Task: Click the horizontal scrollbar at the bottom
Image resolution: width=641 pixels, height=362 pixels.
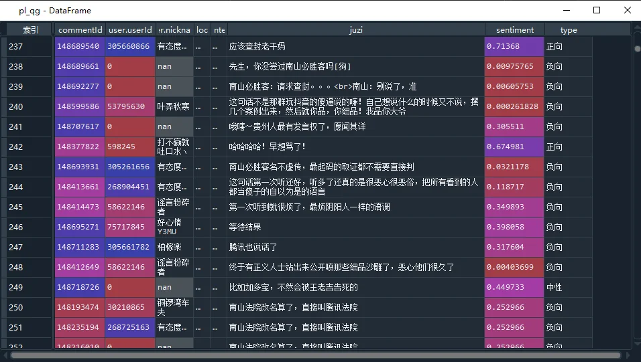Action: (x=316, y=355)
